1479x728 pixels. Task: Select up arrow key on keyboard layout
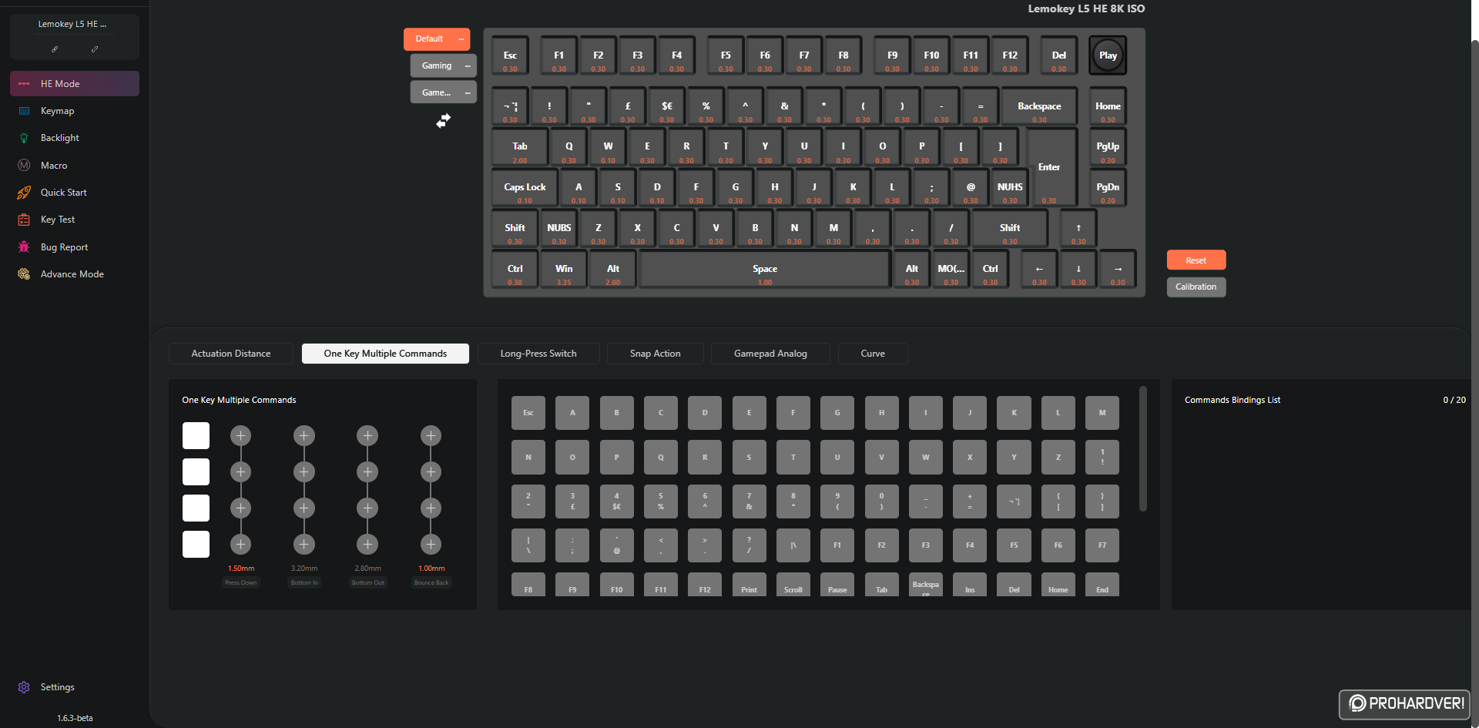pyautogui.click(x=1078, y=229)
